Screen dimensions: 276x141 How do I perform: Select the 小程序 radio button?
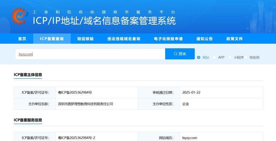point(230,57)
